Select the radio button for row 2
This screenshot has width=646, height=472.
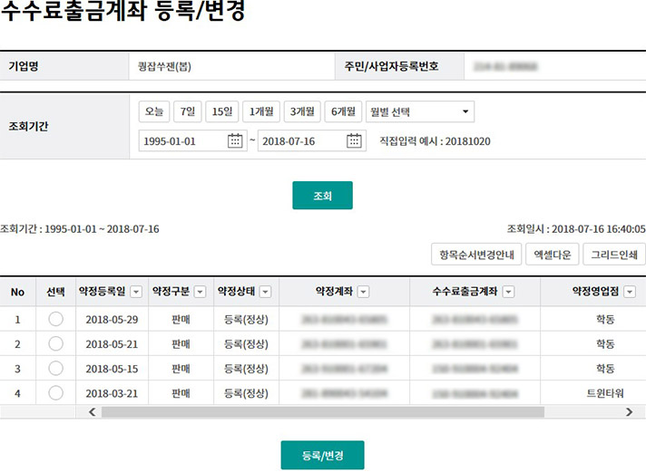pos(55,343)
